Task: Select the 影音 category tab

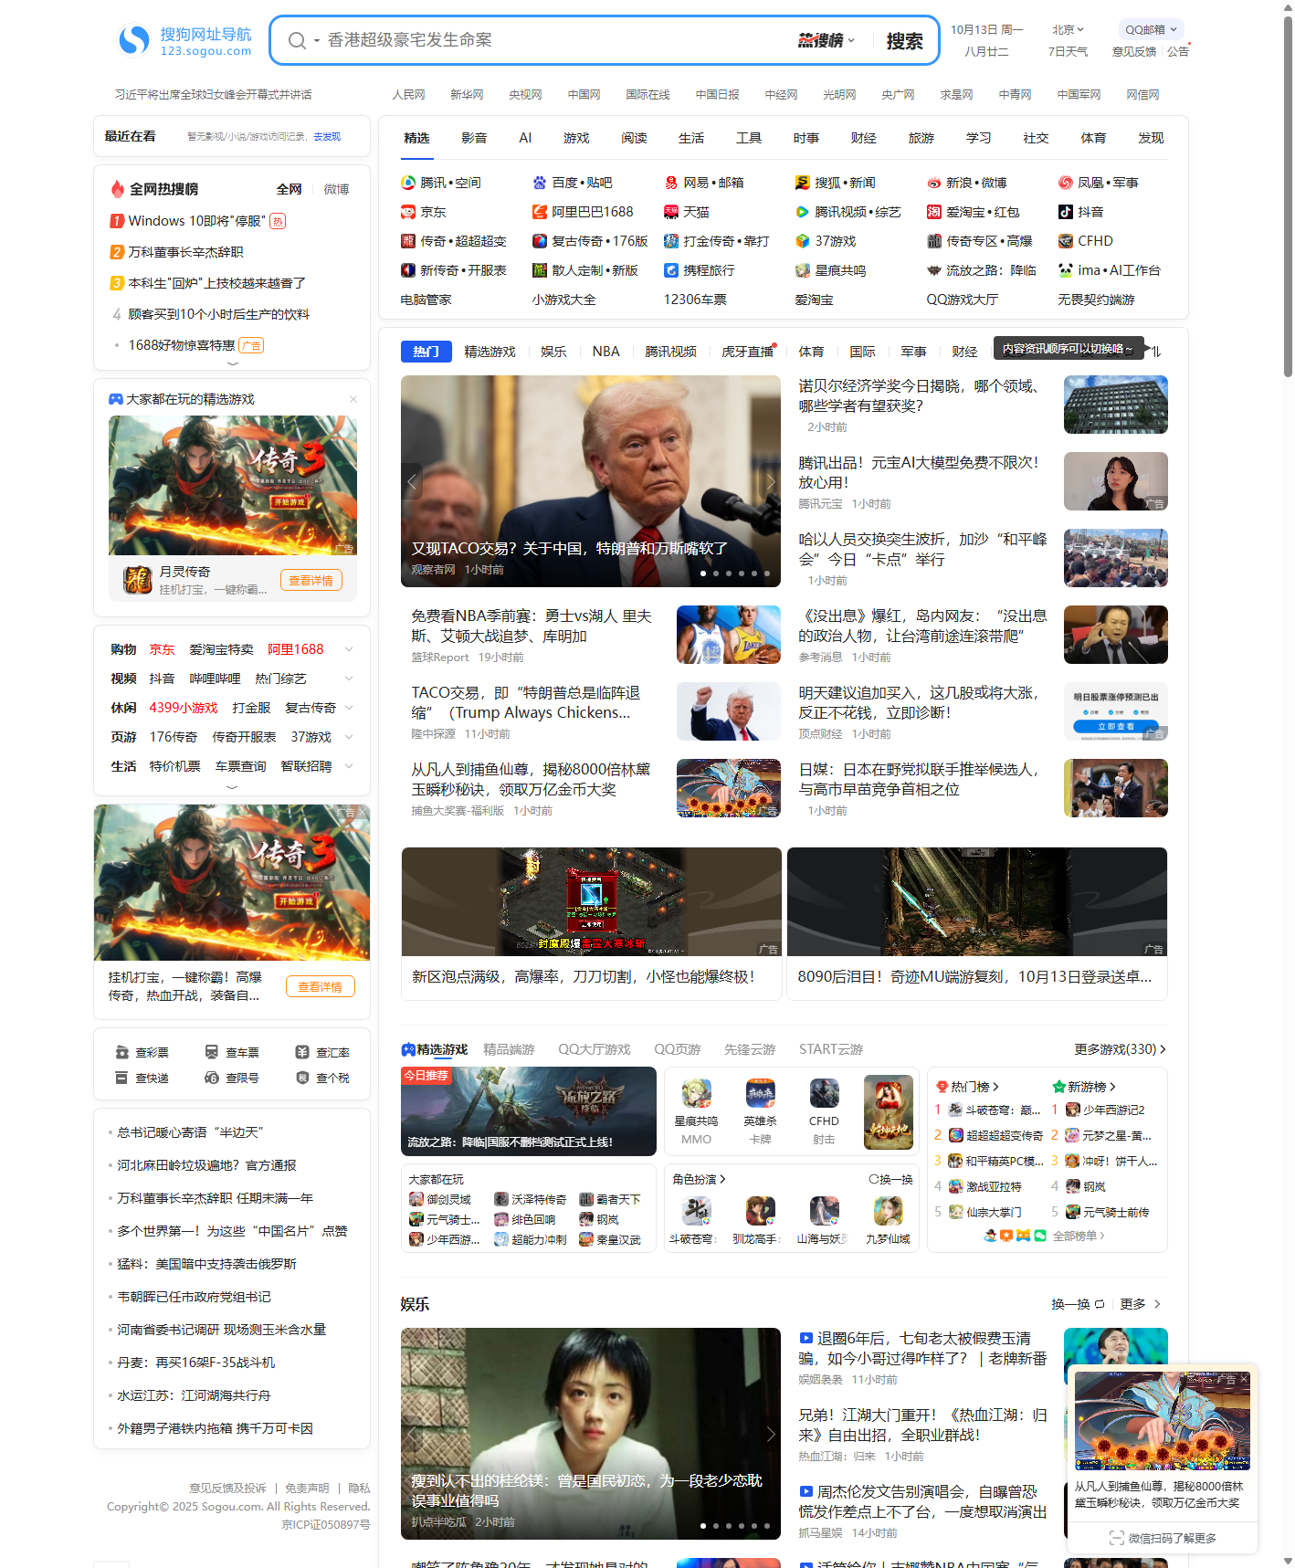Action: coord(474,138)
